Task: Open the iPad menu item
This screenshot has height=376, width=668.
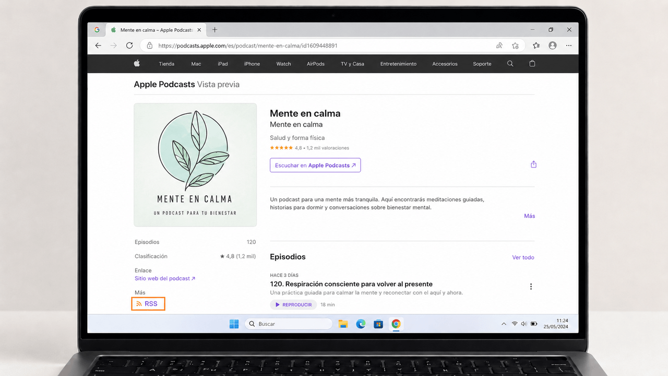Action: point(223,64)
